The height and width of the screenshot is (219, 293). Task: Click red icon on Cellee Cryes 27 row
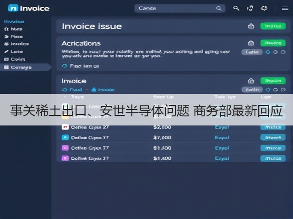coord(65,127)
